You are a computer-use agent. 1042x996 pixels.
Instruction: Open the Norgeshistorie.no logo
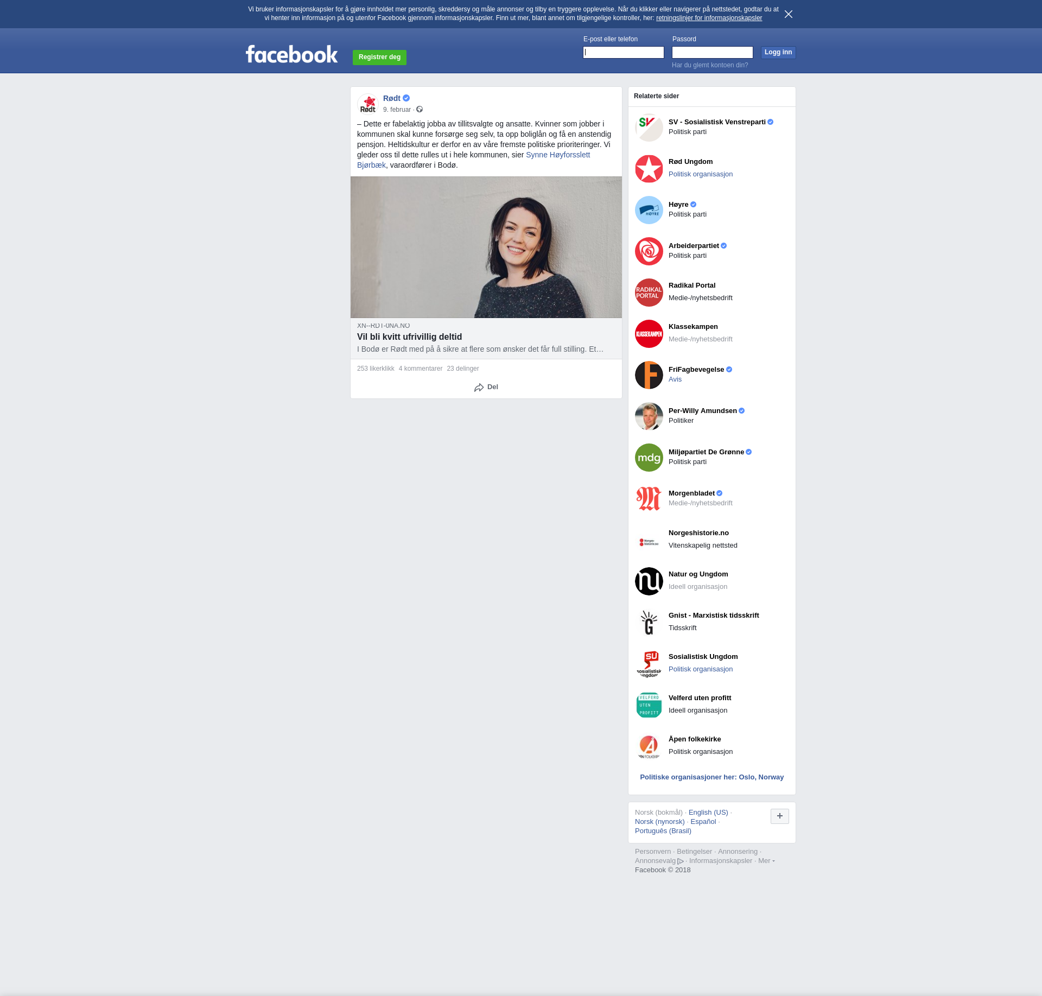(649, 540)
